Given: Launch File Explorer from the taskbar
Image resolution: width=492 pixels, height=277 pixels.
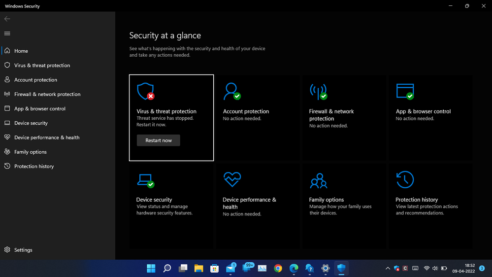Looking at the screenshot, I should pos(198,268).
